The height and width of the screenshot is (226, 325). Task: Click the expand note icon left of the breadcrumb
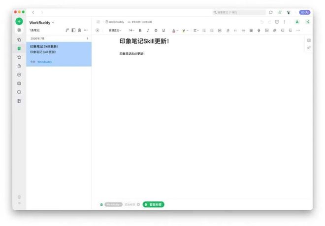[x=98, y=22]
